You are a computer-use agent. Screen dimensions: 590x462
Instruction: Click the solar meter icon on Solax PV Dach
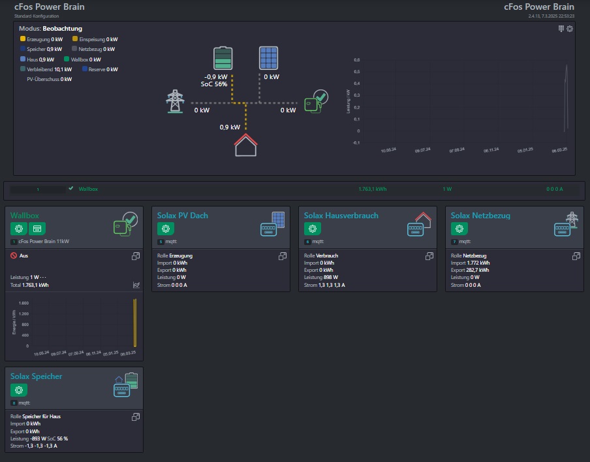pos(272,224)
